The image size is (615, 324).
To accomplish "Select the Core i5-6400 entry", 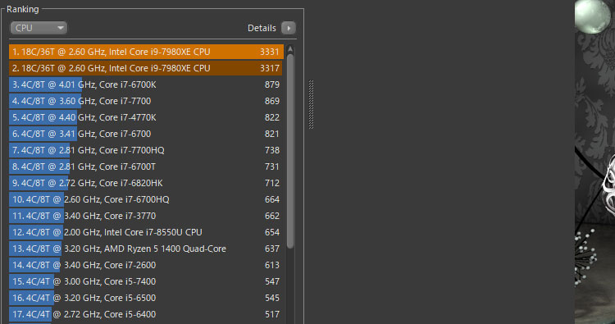I will pos(146,315).
